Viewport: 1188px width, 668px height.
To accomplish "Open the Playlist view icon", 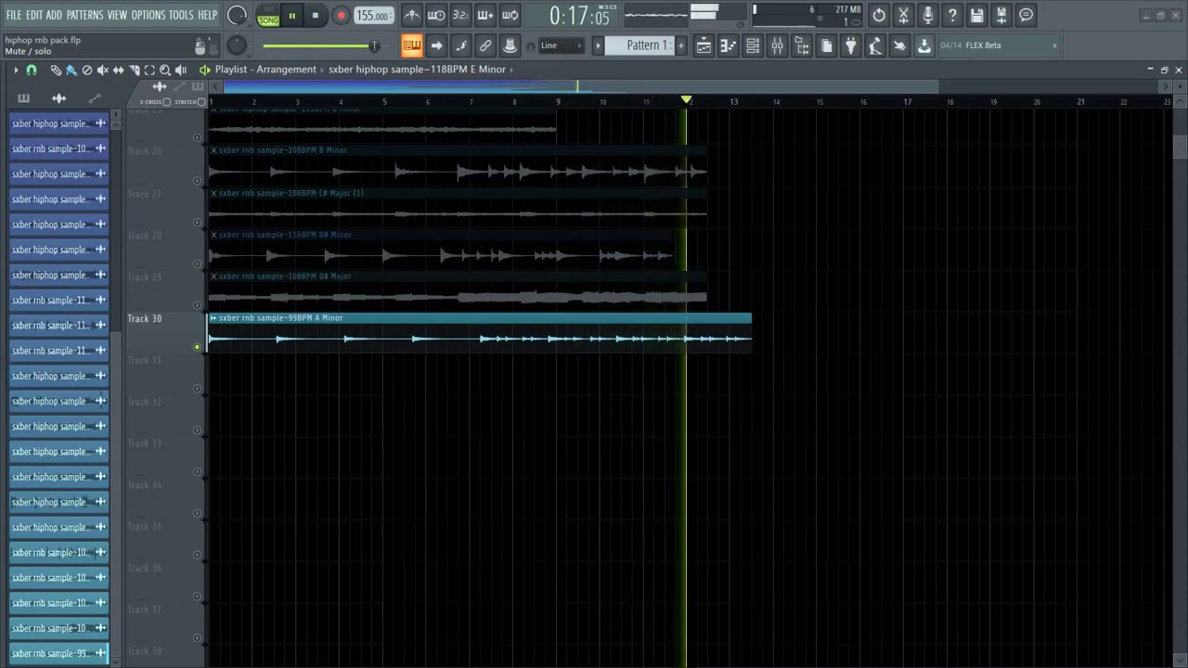I will pos(704,45).
